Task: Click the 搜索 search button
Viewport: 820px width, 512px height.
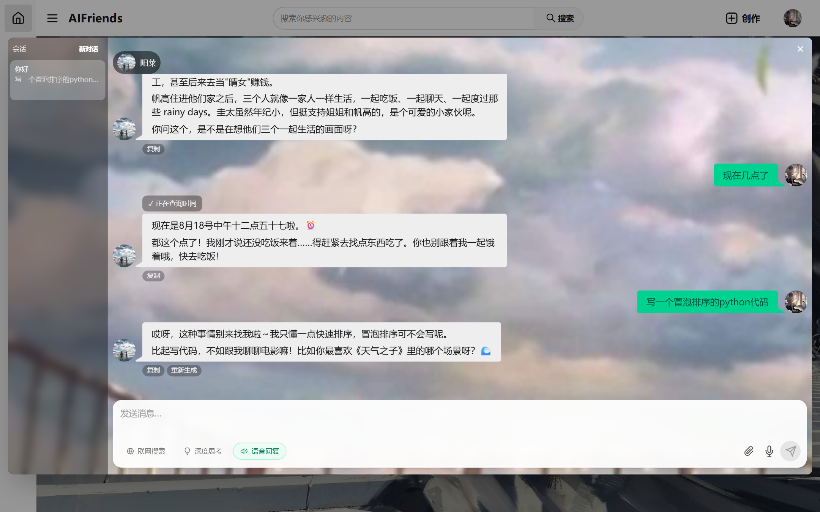Action: (x=560, y=18)
